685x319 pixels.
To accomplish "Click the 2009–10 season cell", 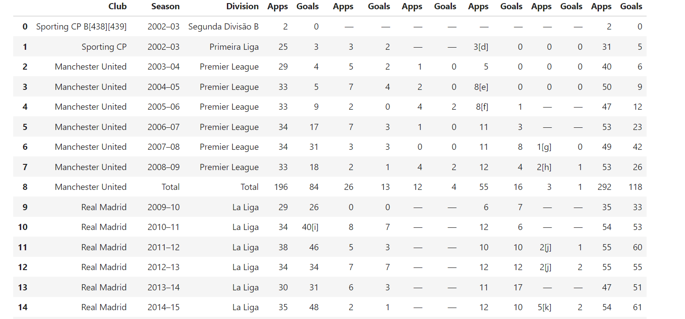I will pos(164,207).
